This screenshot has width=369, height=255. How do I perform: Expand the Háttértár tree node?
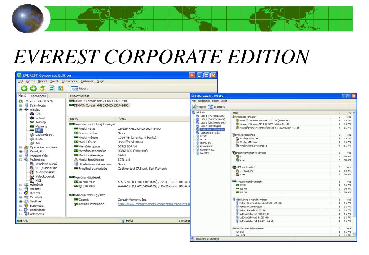pyautogui.click(x=21, y=185)
